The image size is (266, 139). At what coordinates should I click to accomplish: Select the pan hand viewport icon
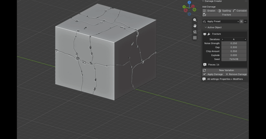pos(195,26)
